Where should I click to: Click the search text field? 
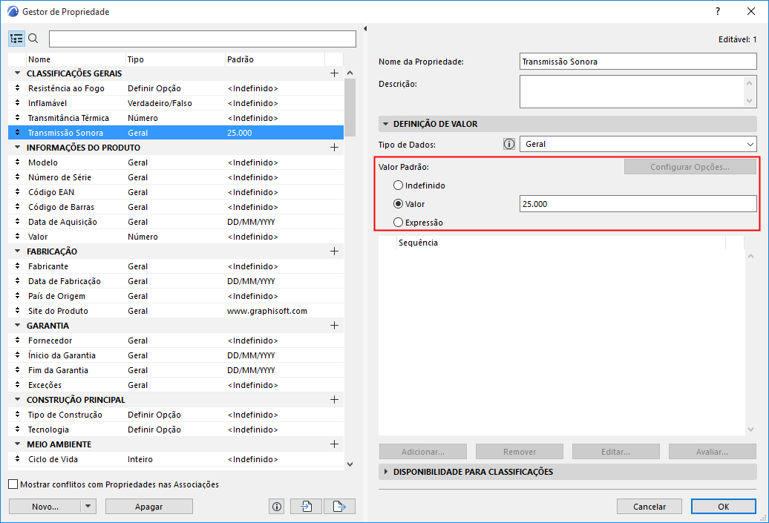pyautogui.click(x=203, y=39)
